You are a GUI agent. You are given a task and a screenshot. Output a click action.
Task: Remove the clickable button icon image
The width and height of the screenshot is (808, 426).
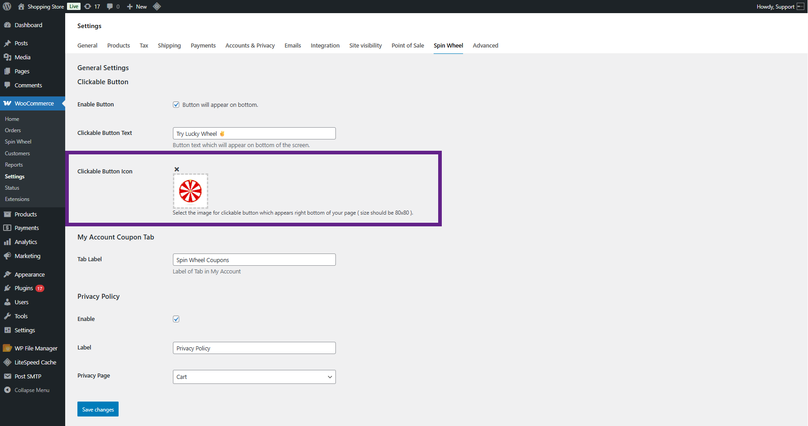pyautogui.click(x=177, y=169)
